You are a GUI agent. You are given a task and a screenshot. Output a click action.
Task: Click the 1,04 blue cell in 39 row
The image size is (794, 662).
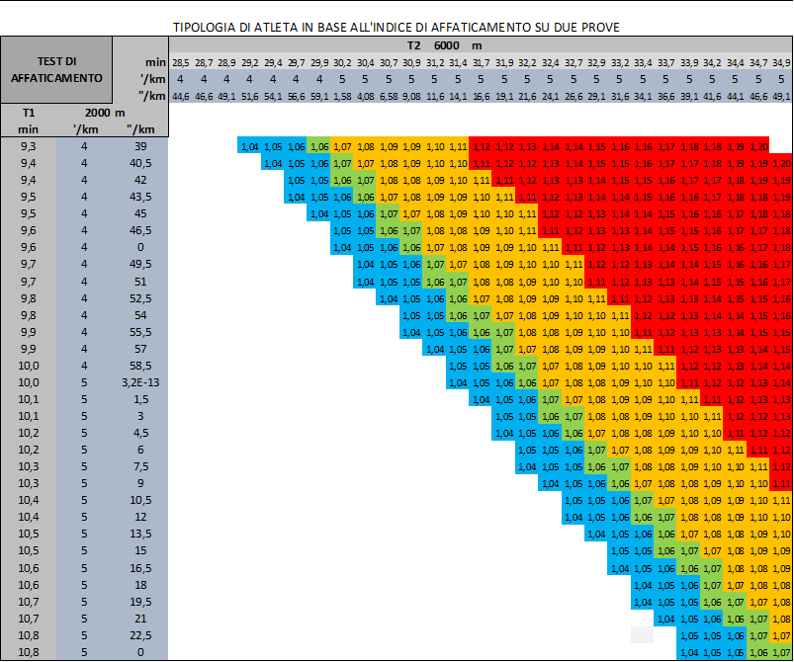249,147
